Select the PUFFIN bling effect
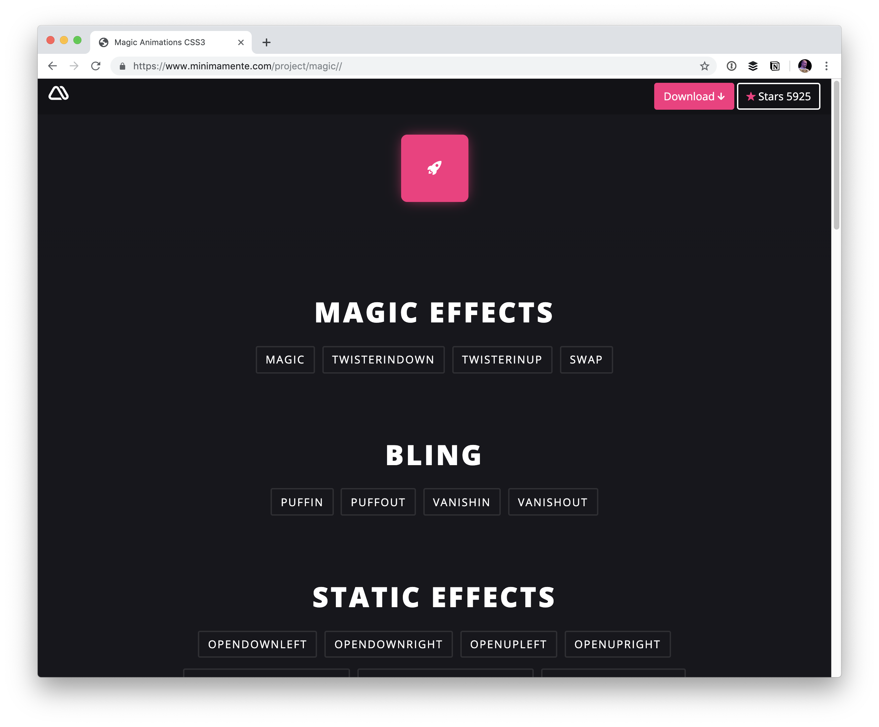The image size is (879, 727). (302, 501)
